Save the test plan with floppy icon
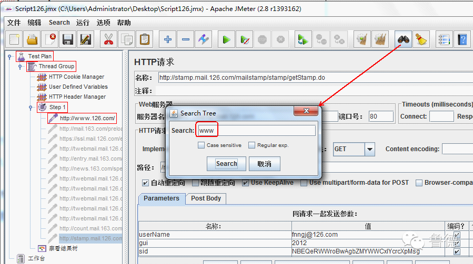 tap(67, 39)
